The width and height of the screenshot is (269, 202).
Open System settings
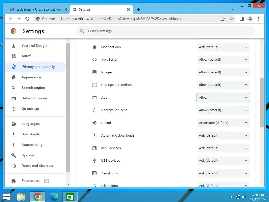point(35,155)
